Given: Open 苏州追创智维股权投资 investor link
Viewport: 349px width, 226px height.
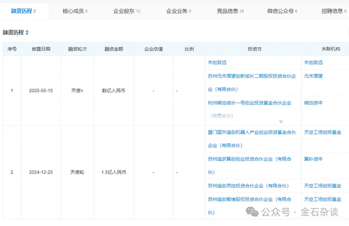Looking at the screenshot, I should pyautogui.click(x=249, y=206).
